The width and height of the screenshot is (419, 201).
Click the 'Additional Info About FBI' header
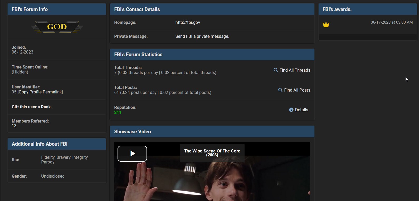40,144
